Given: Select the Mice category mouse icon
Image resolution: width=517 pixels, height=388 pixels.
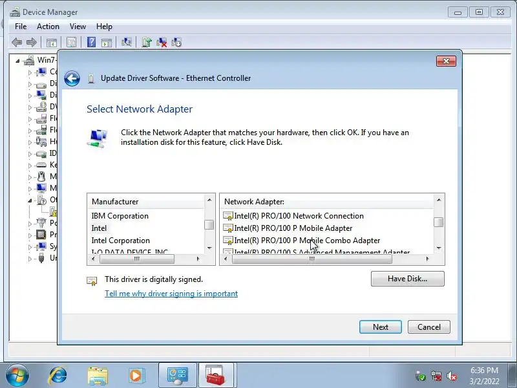Looking at the screenshot, I should tap(41, 177).
